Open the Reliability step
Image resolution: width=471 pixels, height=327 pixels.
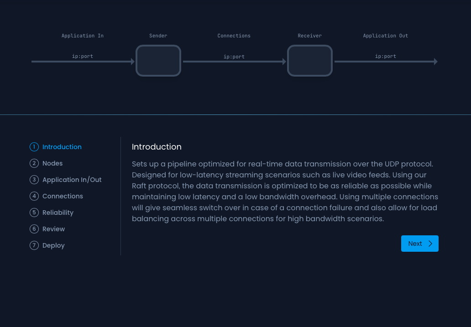pos(58,213)
